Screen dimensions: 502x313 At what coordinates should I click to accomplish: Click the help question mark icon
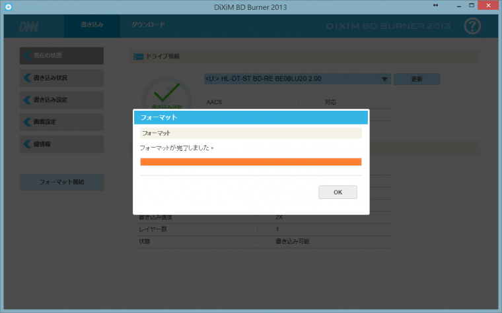pos(472,26)
